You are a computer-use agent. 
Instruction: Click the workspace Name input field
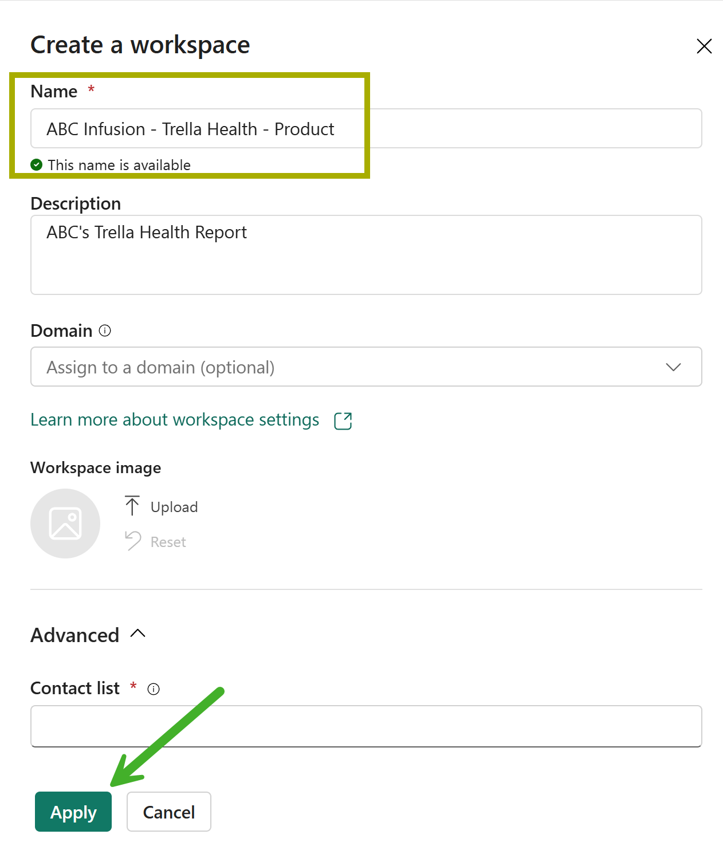366,128
